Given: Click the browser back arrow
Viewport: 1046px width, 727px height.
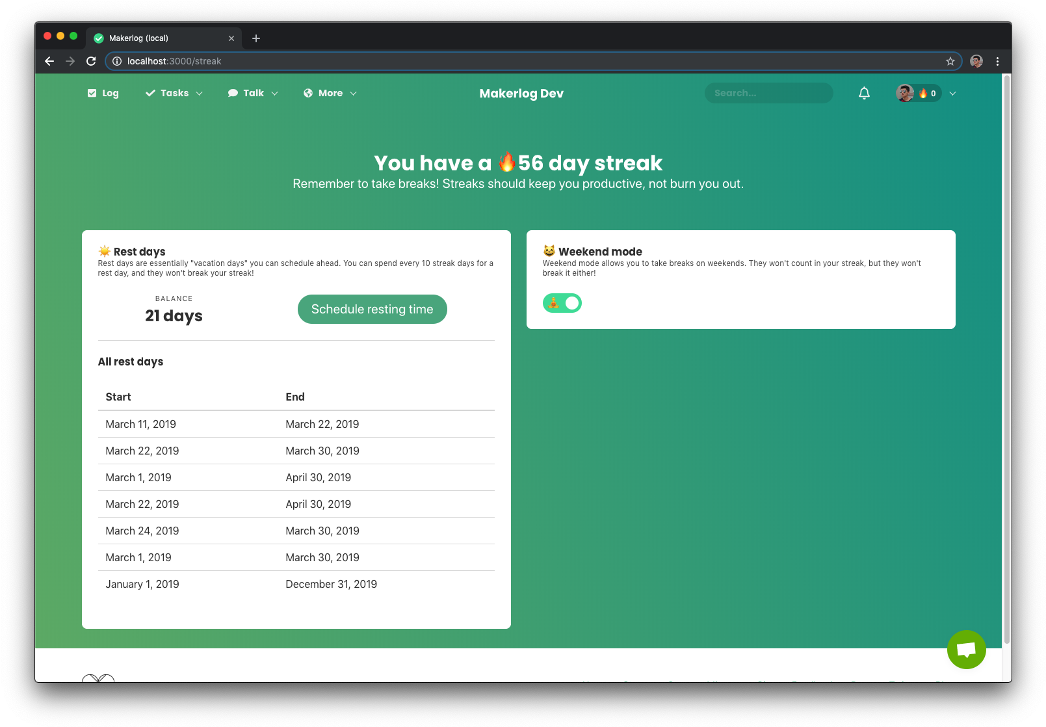Looking at the screenshot, I should coord(49,61).
